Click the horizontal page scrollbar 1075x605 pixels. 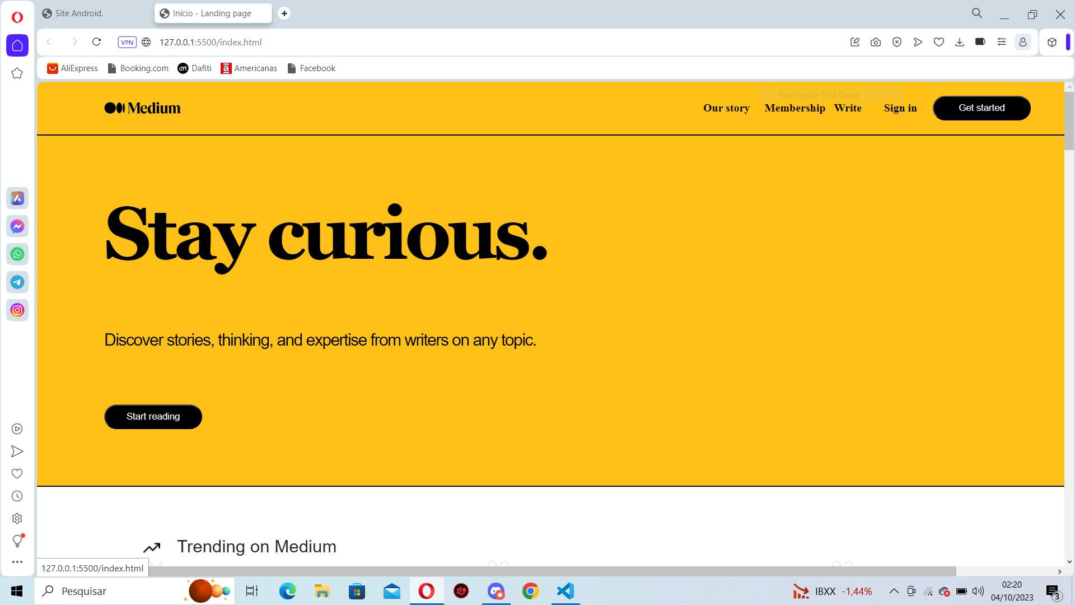504,571
